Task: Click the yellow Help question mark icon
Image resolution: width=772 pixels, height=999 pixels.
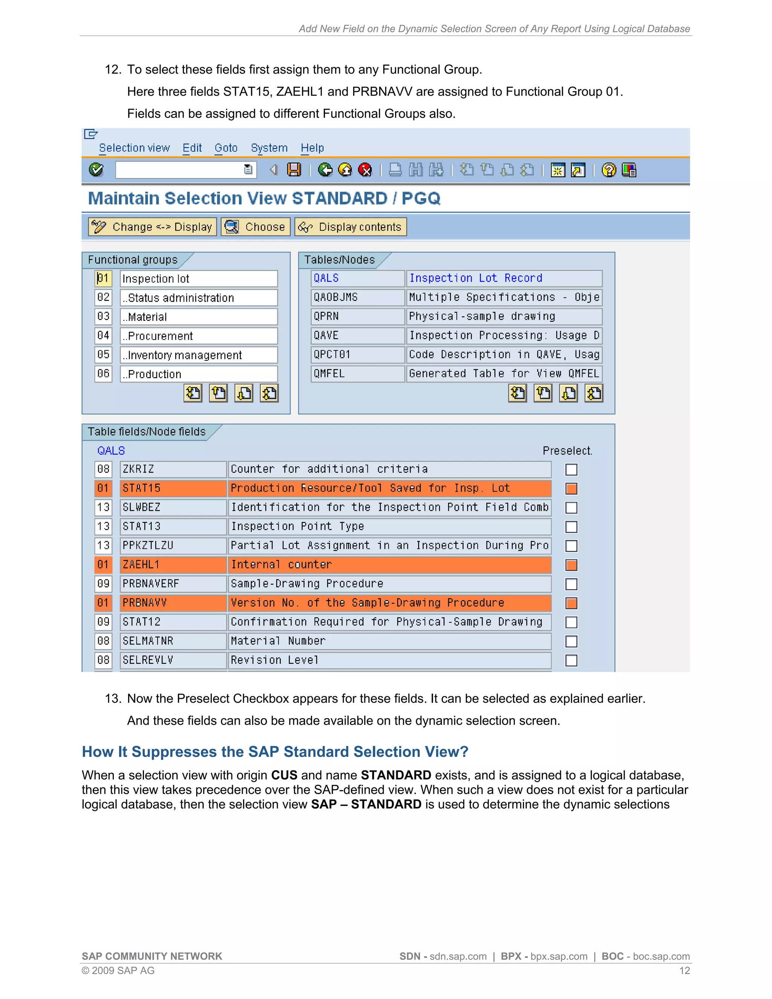Action: (x=609, y=170)
